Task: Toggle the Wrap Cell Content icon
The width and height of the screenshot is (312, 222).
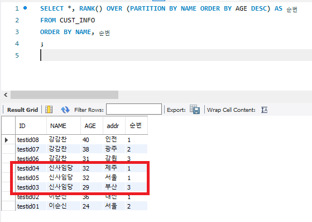Action: click(264, 110)
